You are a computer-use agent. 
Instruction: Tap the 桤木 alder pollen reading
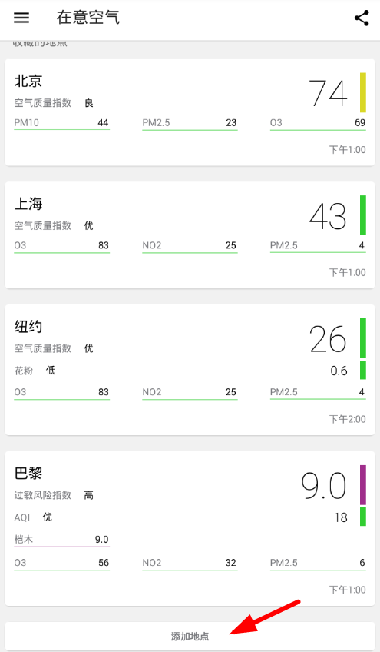point(61,541)
